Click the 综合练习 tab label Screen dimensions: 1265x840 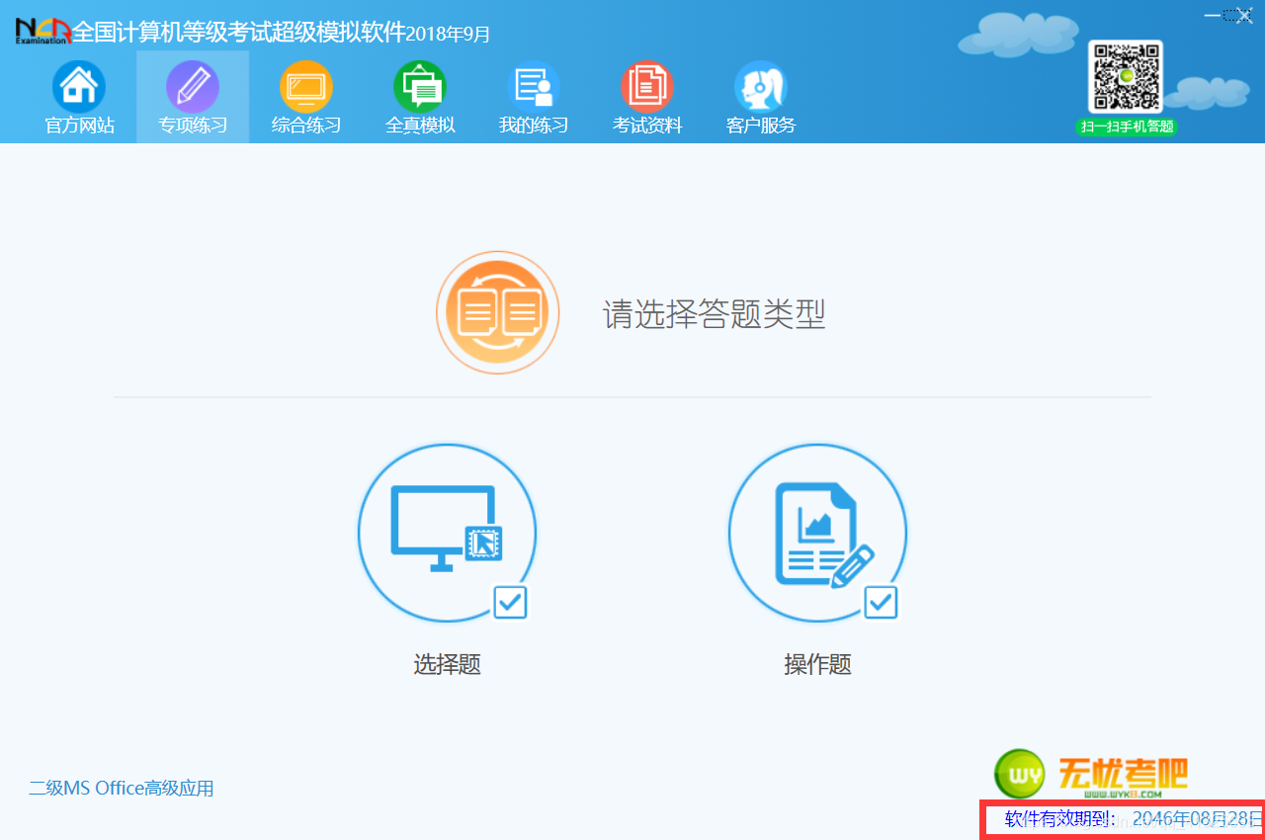[x=306, y=126]
